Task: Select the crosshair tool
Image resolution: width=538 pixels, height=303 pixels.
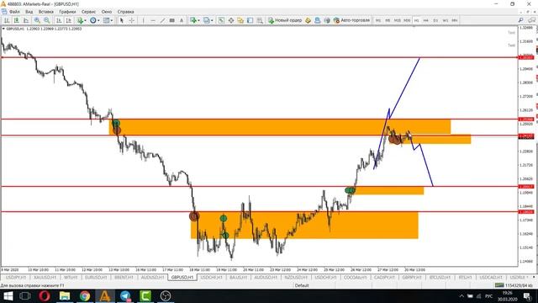Action: [131, 20]
